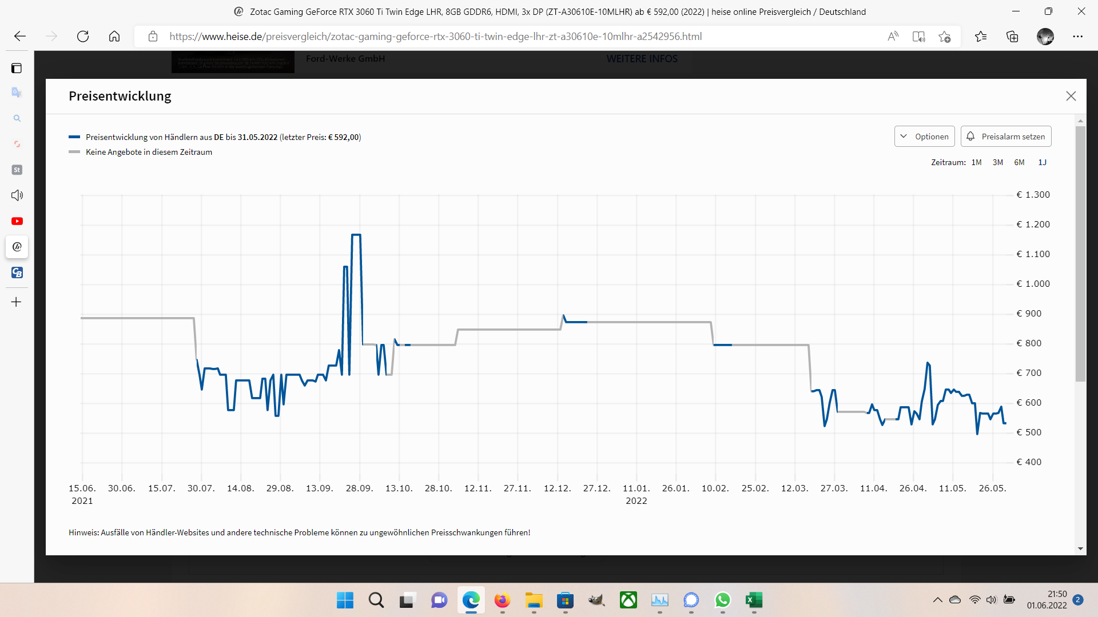Open the tab actions menu icon
This screenshot has width=1098, height=617.
(x=17, y=68)
